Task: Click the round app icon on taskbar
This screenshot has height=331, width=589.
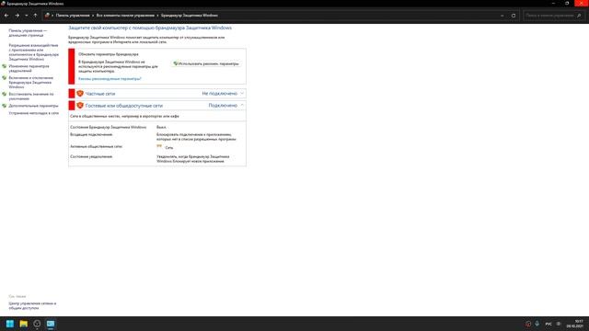Action: [37, 324]
